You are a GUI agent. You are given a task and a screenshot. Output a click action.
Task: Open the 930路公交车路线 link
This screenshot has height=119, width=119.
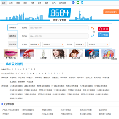point(75,90)
